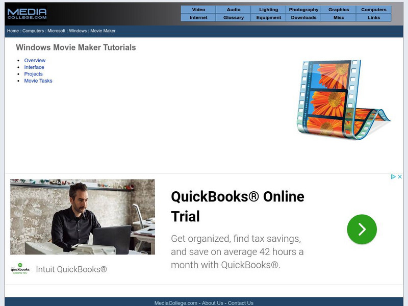The width and height of the screenshot is (408, 306).
Task: Click the MediaCollege.com logo
Action: pyautogui.click(x=27, y=14)
